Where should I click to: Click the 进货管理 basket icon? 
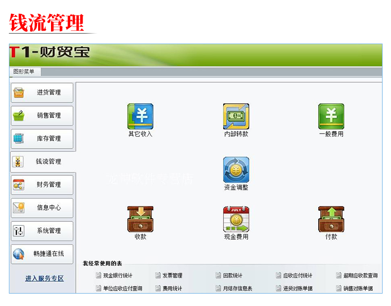(19, 93)
